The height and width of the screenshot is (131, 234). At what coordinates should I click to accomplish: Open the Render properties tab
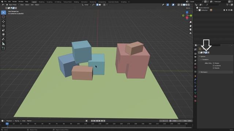(195, 54)
